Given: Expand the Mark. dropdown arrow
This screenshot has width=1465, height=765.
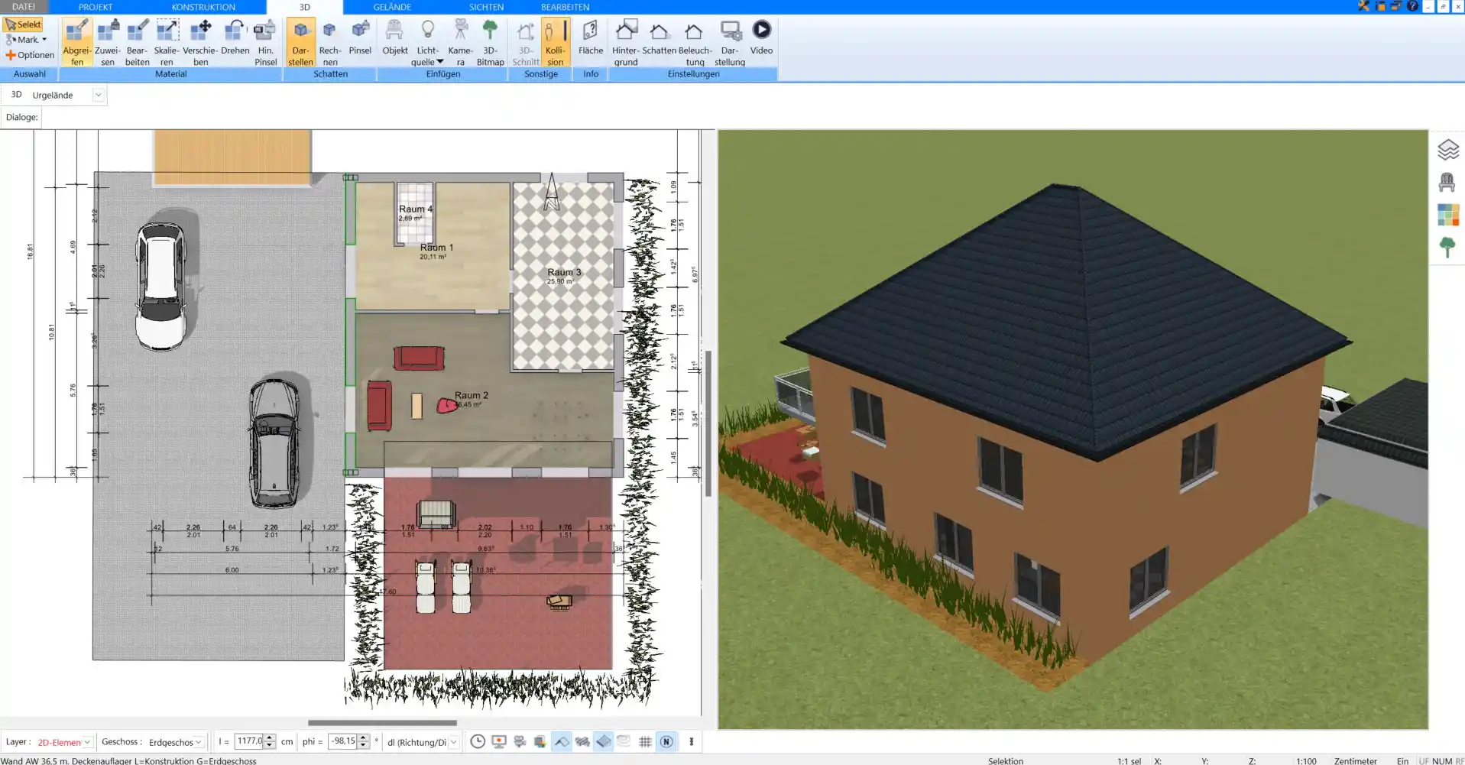Looking at the screenshot, I should [44, 40].
